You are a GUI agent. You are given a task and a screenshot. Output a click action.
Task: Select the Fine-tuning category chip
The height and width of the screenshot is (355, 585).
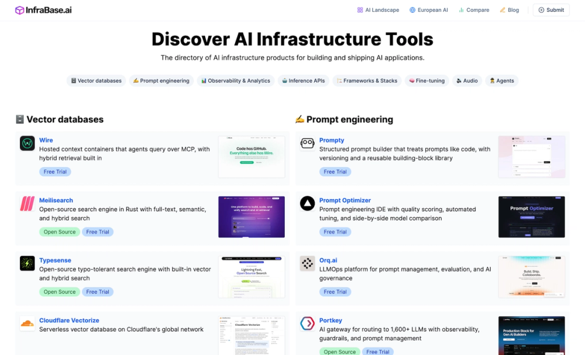coord(427,81)
